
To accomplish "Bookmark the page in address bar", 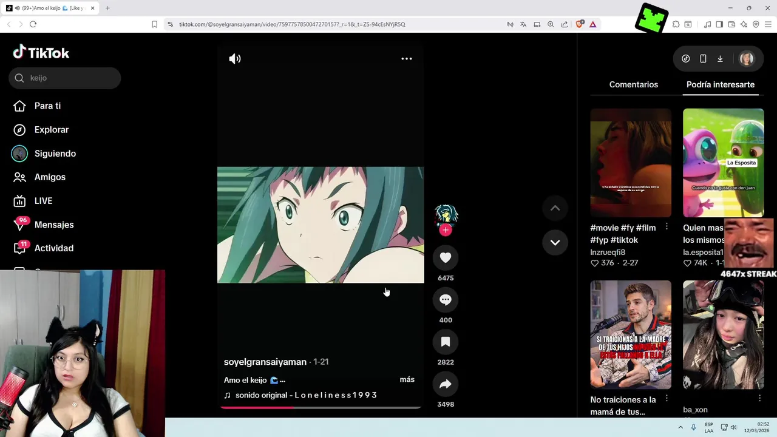I will (154, 24).
